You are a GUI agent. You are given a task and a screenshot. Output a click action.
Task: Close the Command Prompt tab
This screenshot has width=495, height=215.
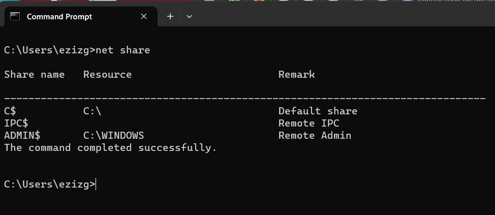tap(144, 16)
